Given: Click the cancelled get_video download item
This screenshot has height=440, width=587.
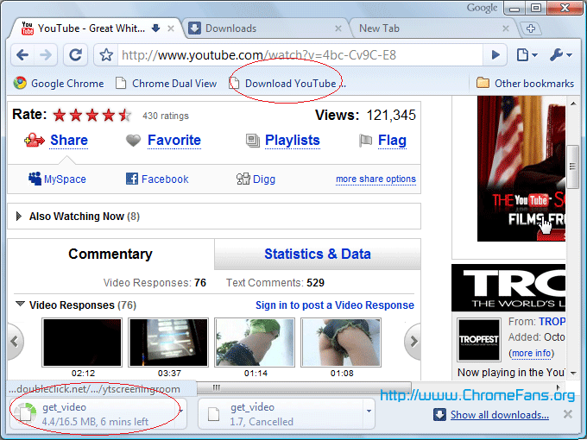Looking at the screenshot, I should pyautogui.click(x=281, y=414).
